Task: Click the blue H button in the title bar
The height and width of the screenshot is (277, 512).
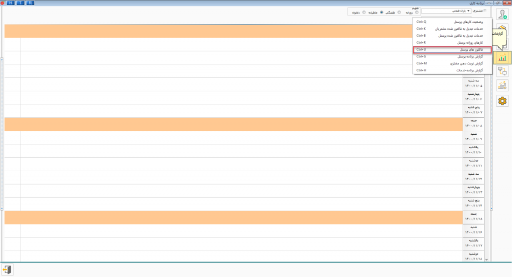Action: 10,3
